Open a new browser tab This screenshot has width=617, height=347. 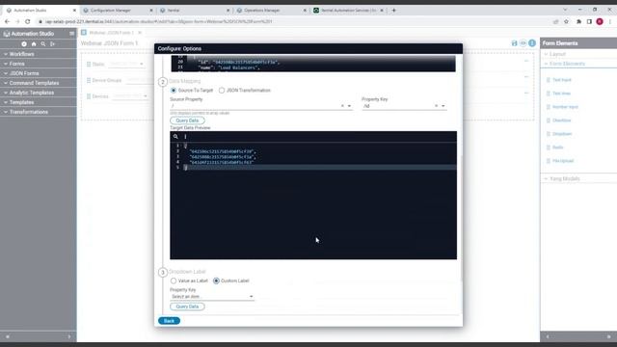pos(393,11)
